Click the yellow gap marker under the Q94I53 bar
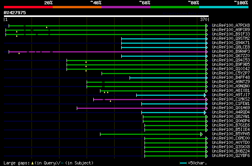The height and width of the screenshot is (166, 252). (86, 62)
